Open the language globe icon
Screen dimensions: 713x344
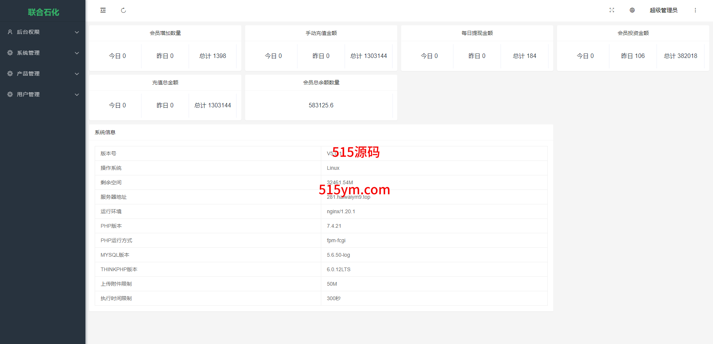pyautogui.click(x=632, y=10)
